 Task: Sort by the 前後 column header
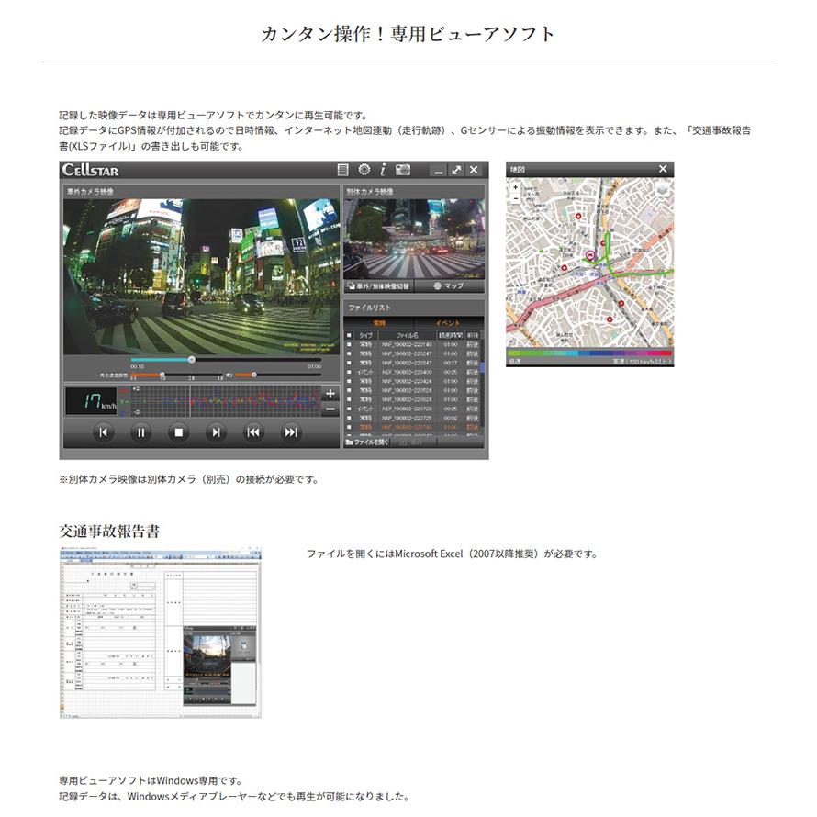pyautogui.click(x=473, y=336)
